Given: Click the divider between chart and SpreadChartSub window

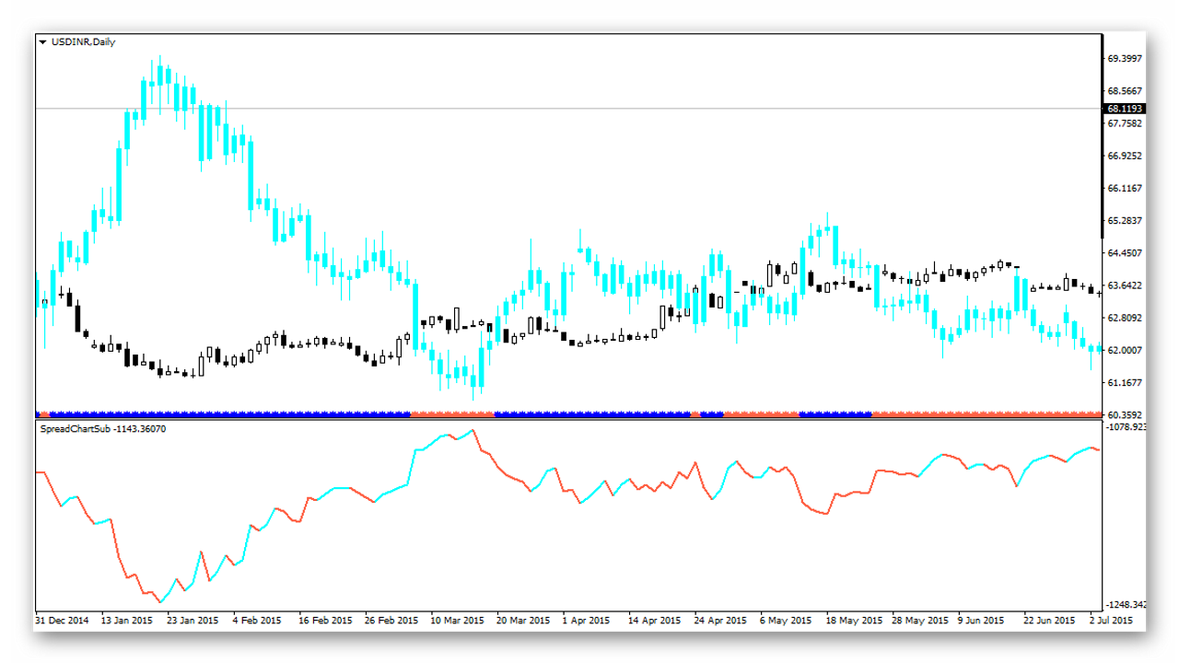Looking at the screenshot, I should click(x=568, y=420).
